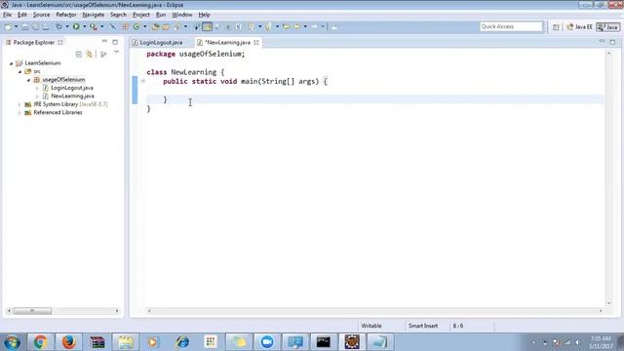This screenshot has width=624, height=351.
Task: Run the program with green Run icon
Action: (x=76, y=26)
